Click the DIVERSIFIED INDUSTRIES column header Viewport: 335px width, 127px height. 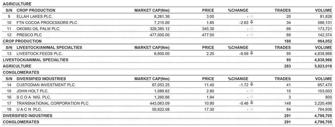(41, 79)
